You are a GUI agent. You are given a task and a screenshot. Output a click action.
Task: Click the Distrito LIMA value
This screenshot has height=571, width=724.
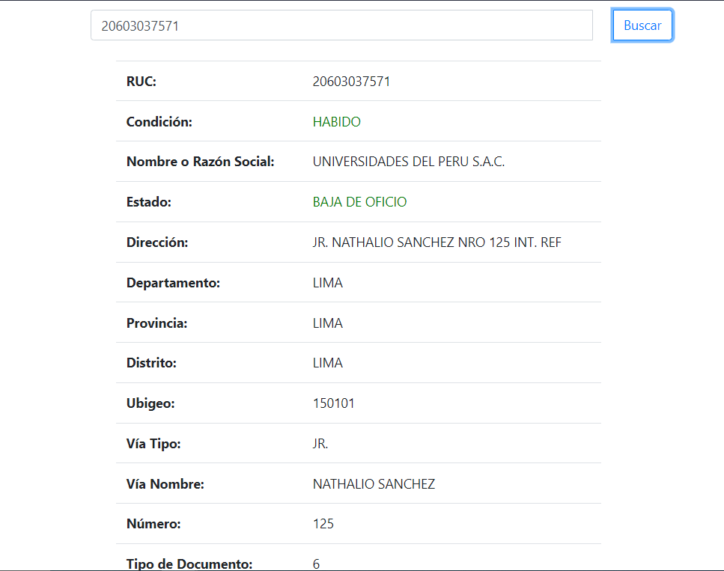tap(327, 363)
